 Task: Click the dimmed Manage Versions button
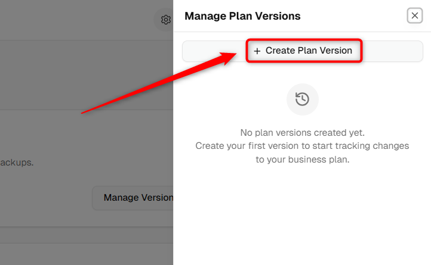point(133,198)
